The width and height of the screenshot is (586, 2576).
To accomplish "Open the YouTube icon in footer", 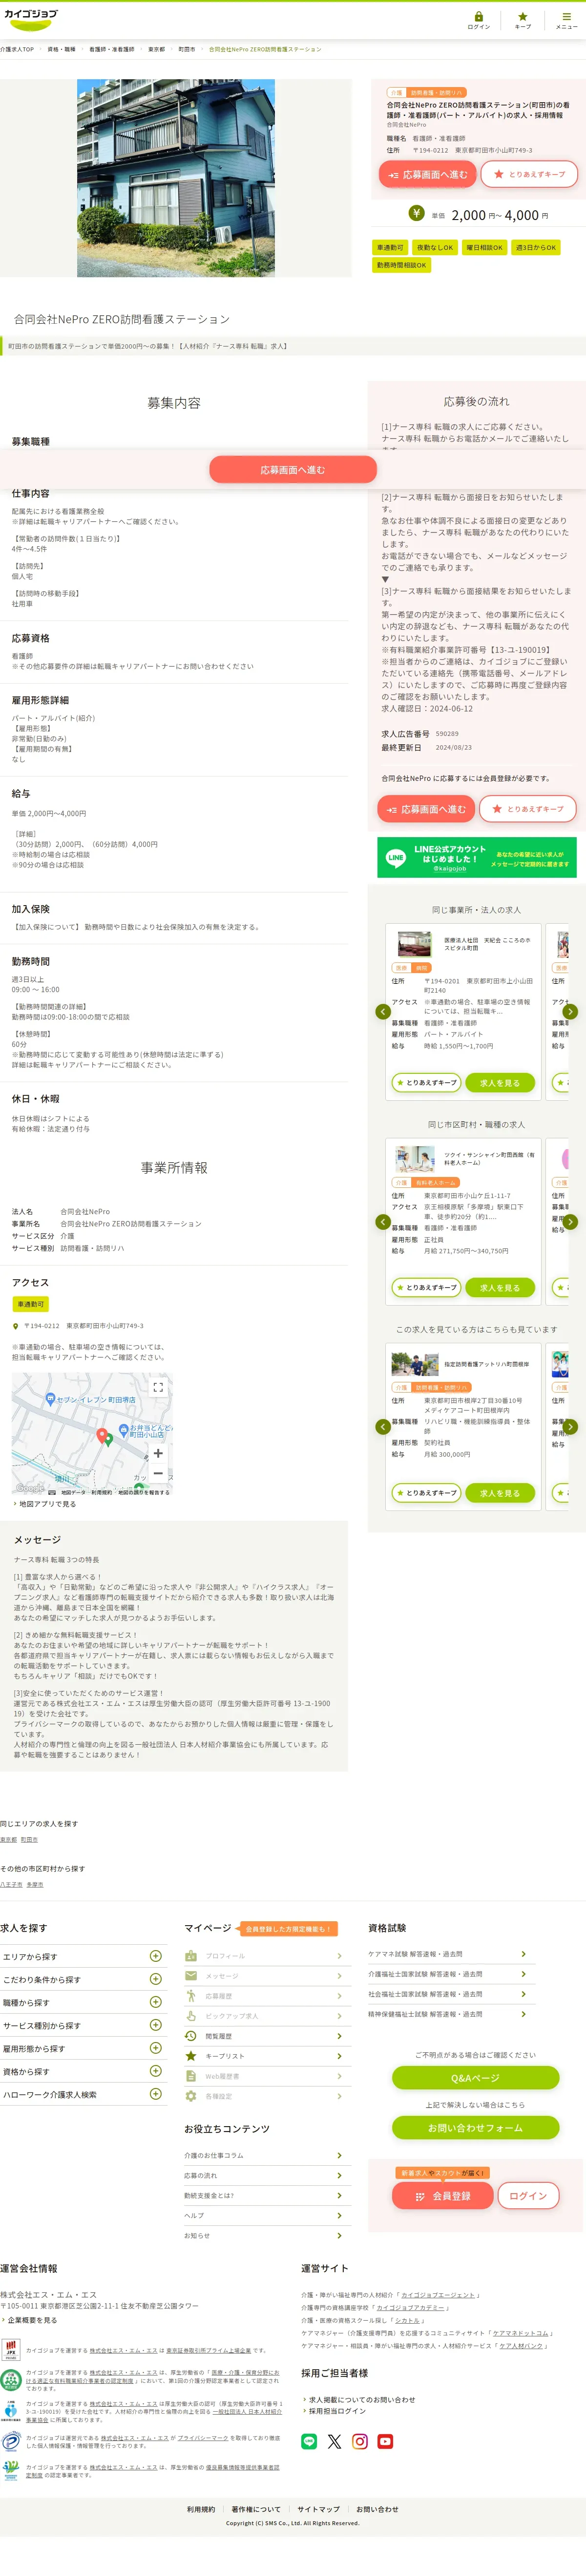I will click(385, 2441).
